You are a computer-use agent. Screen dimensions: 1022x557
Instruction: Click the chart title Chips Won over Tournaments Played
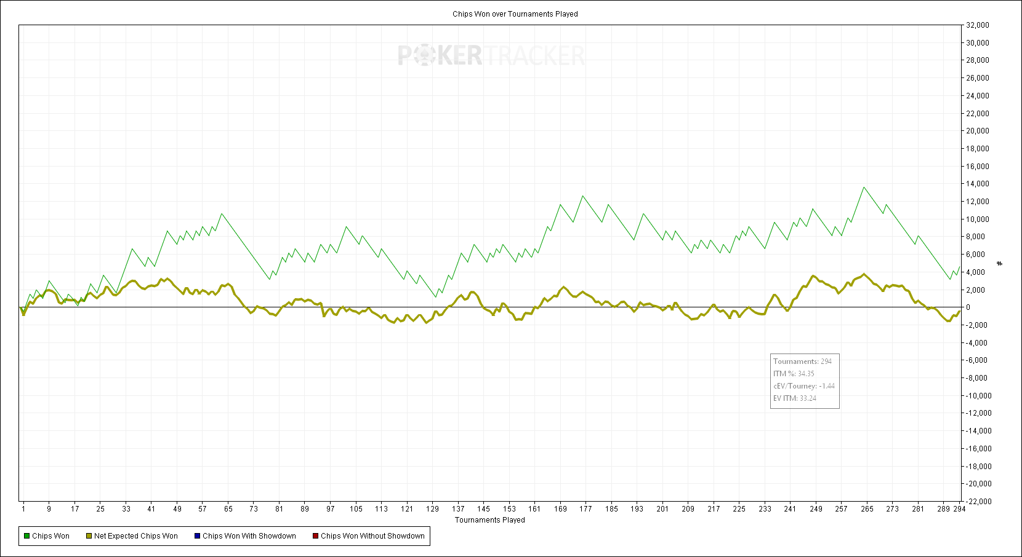[515, 14]
